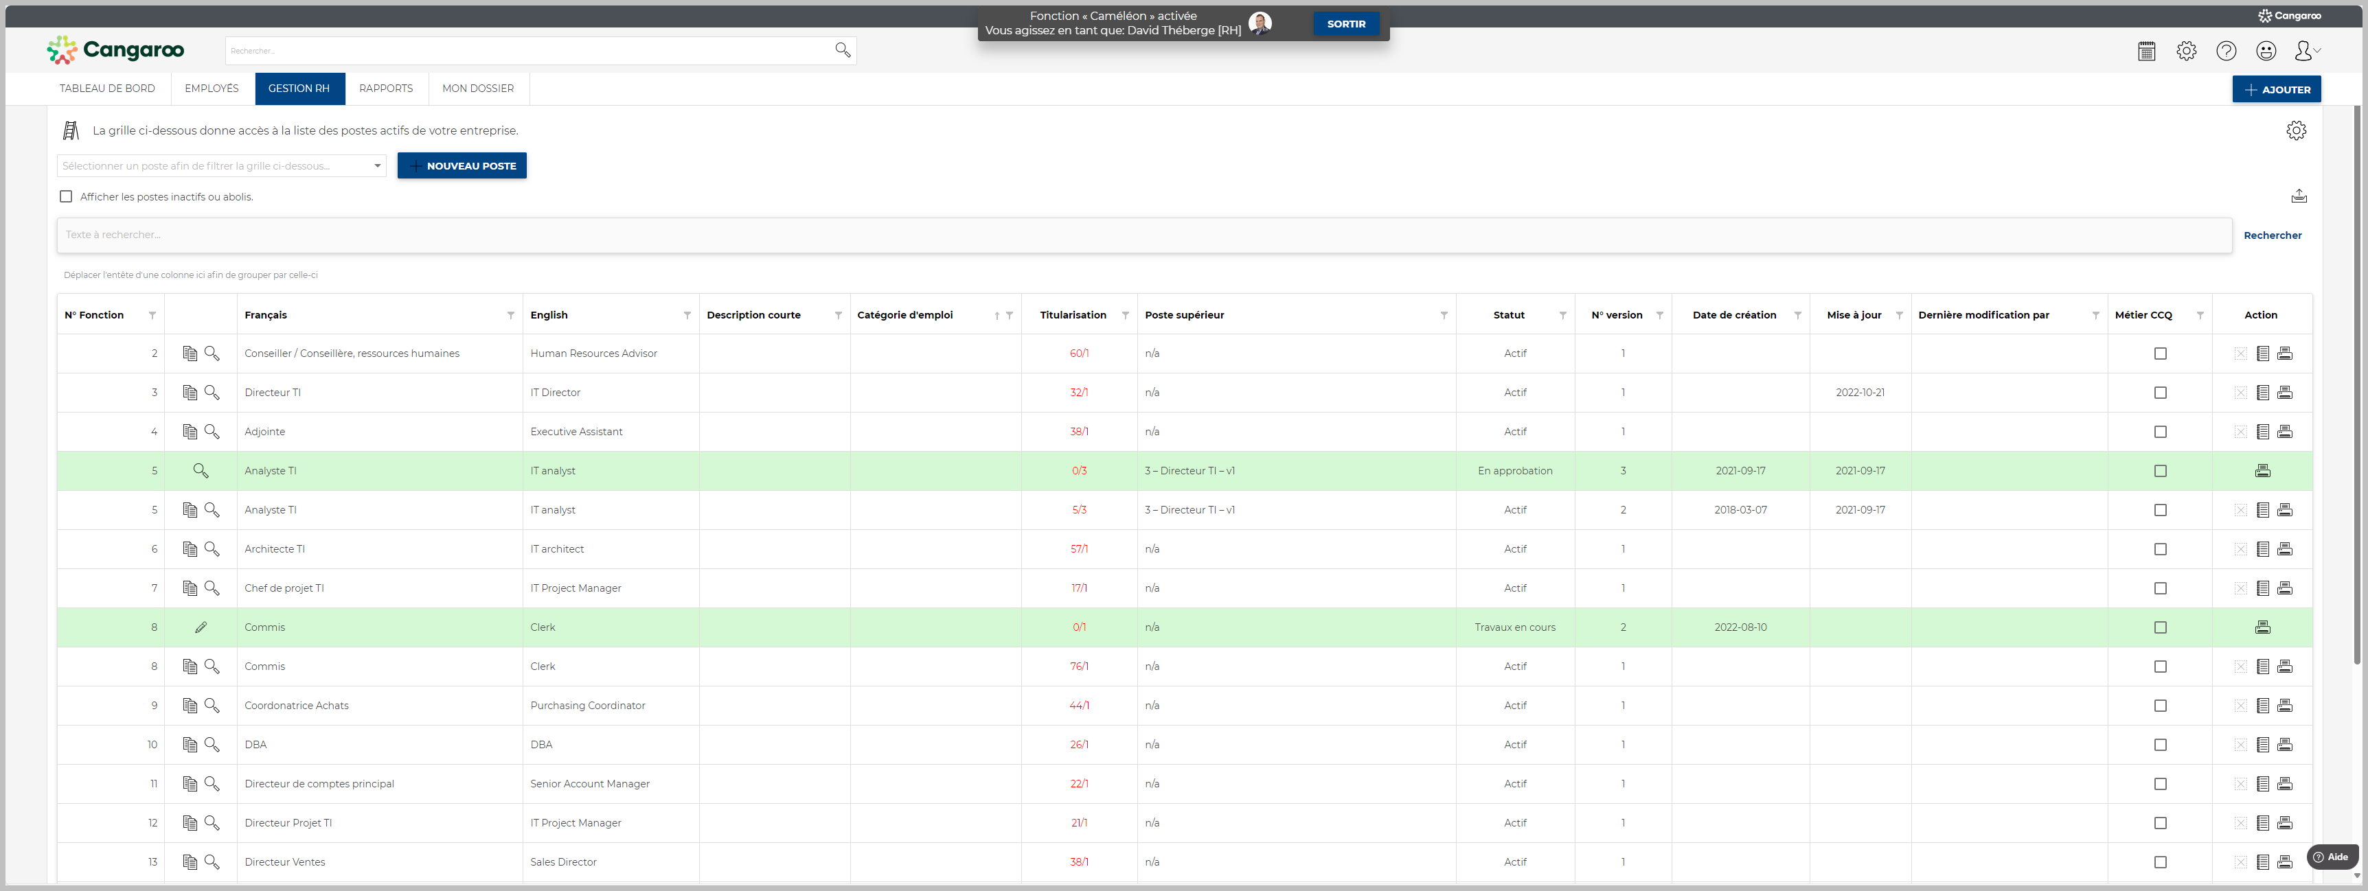2368x891 pixels.
Task: Open the calendar icon in top bar
Action: [2146, 51]
